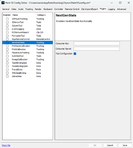Uncheck the NextGenStats enabled checkbox

pos(7,43)
